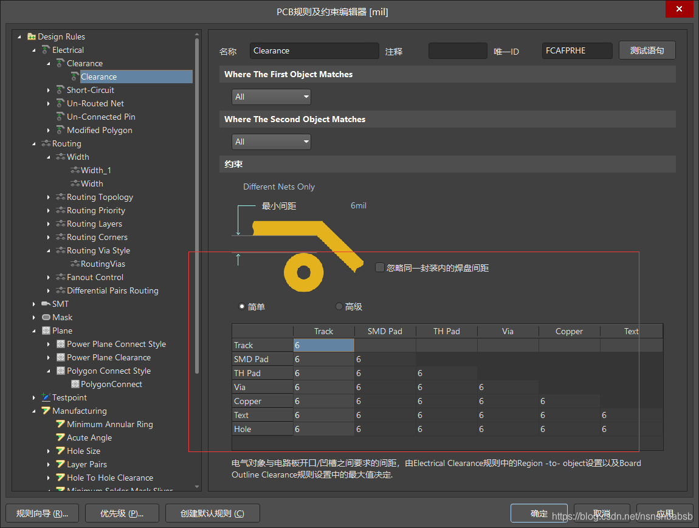Viewport: 699px width, 528px height.
Task: Click the 确定 OK button
Action: tap(539, 513)
